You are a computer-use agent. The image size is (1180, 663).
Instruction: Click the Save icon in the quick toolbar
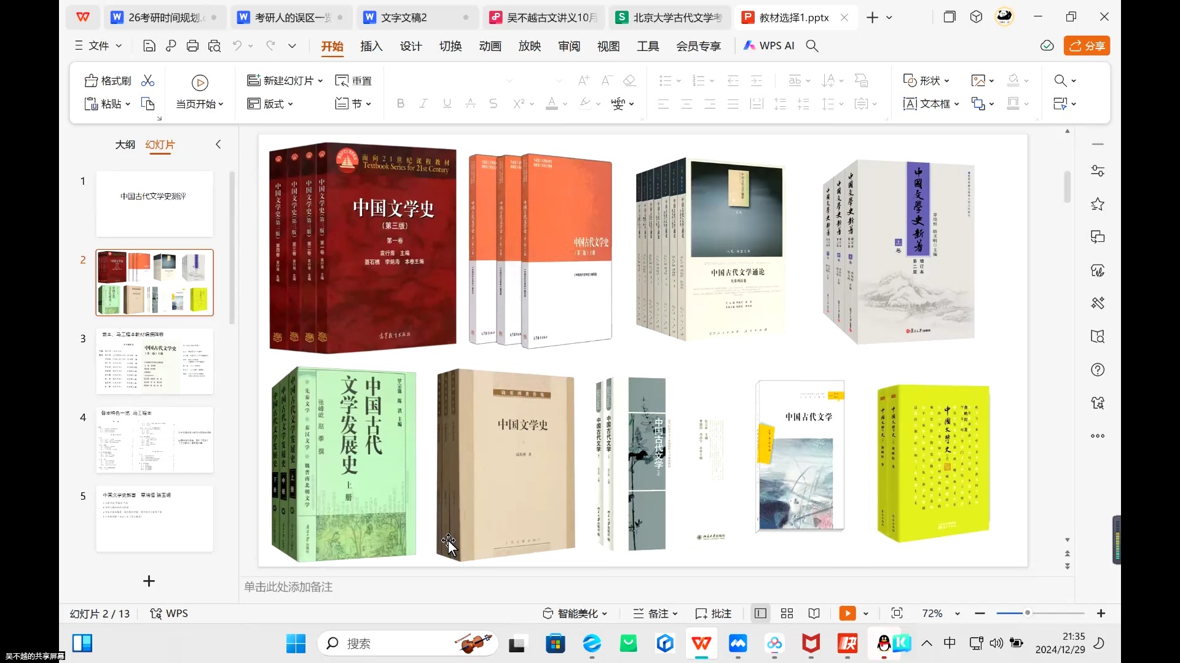tap(149, 46)
